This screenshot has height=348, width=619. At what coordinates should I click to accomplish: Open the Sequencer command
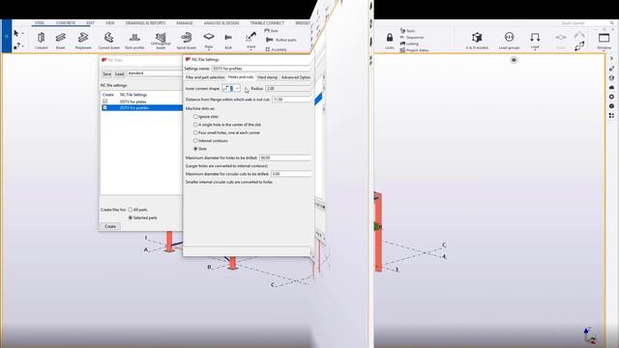tap(412, 38)
